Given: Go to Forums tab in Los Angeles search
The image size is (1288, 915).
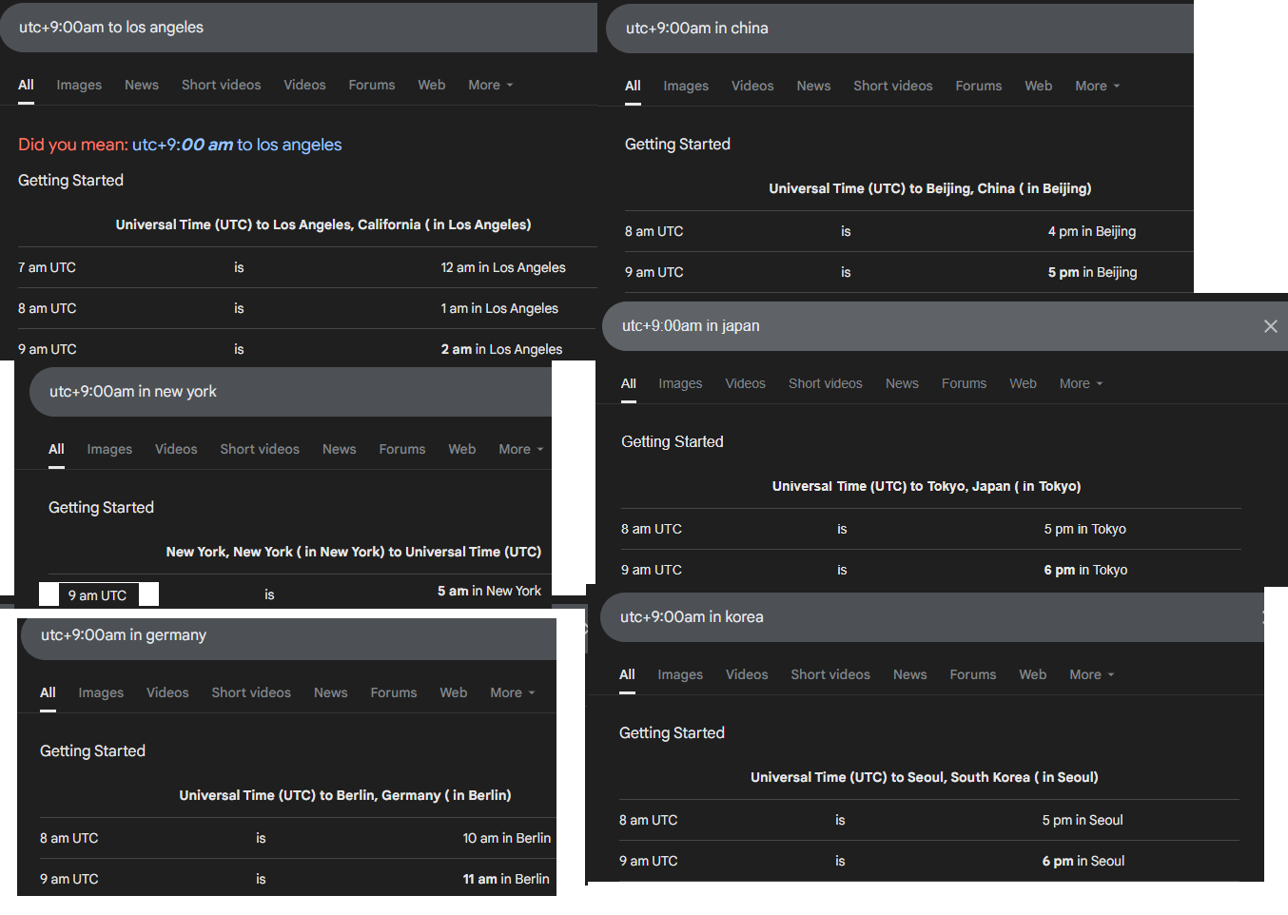Looking at the screenshot, I should (x=372, y=85).
